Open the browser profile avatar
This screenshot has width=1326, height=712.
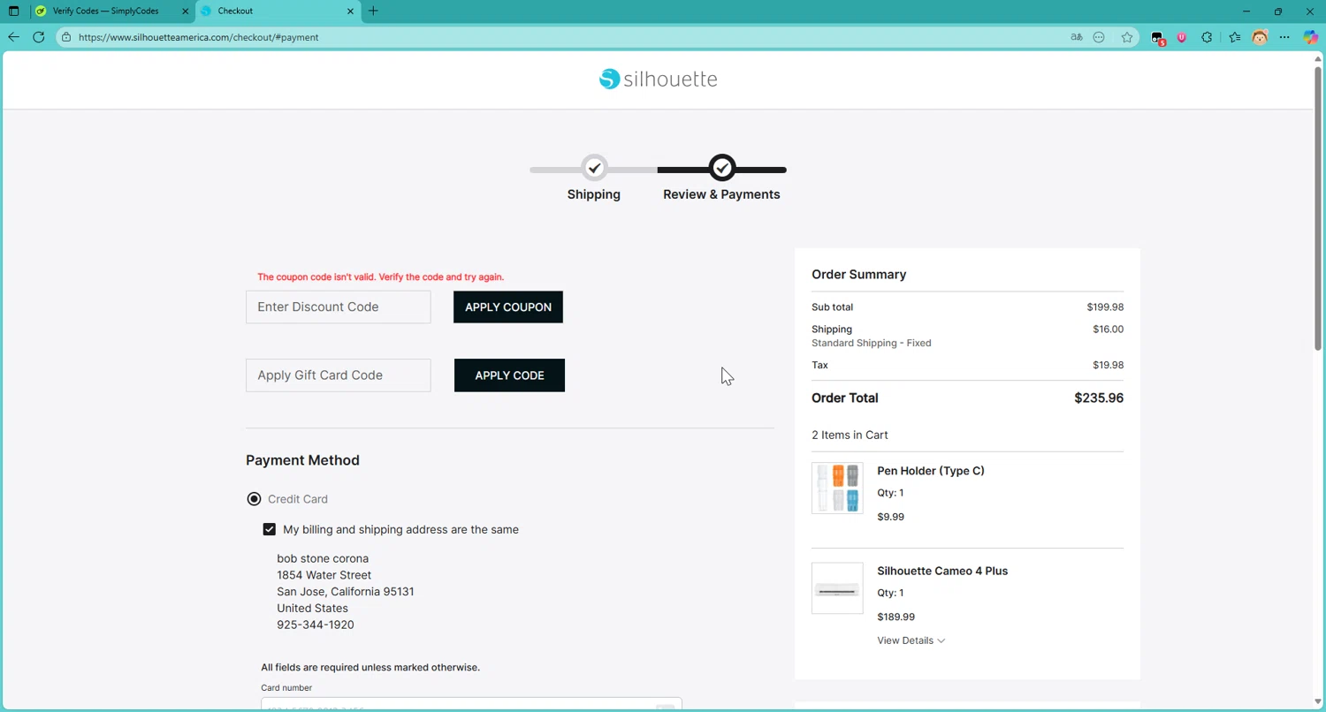(1260, 37)
